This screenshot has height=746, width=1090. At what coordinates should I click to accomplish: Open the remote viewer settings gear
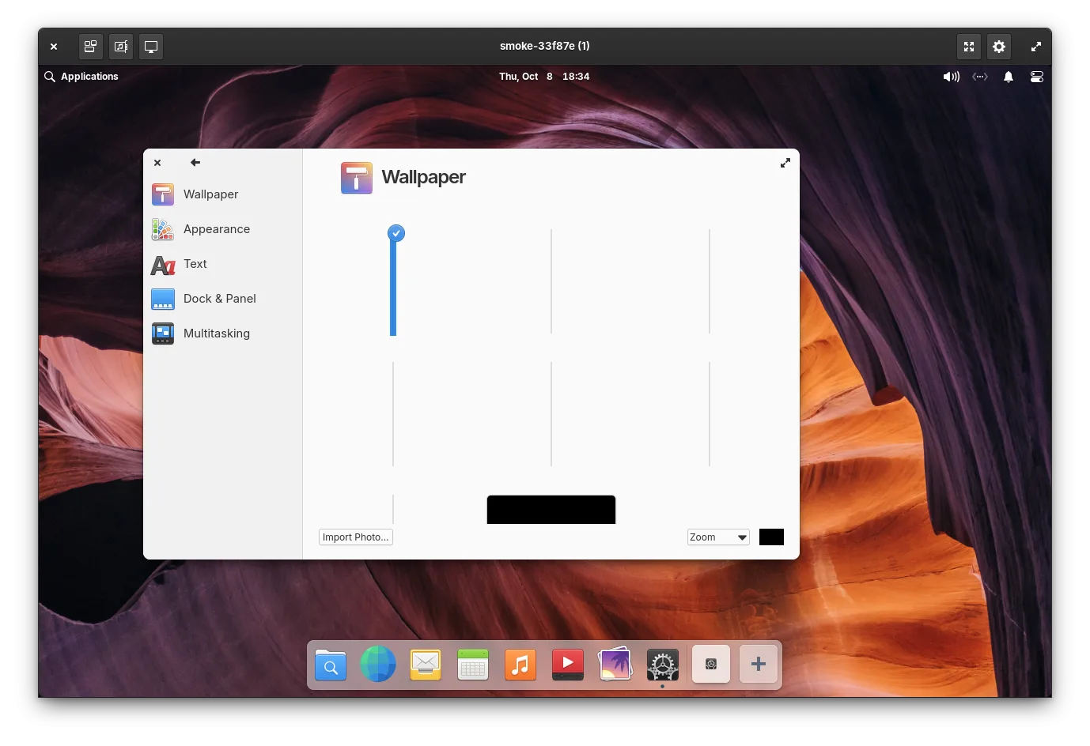click(999, 47)
